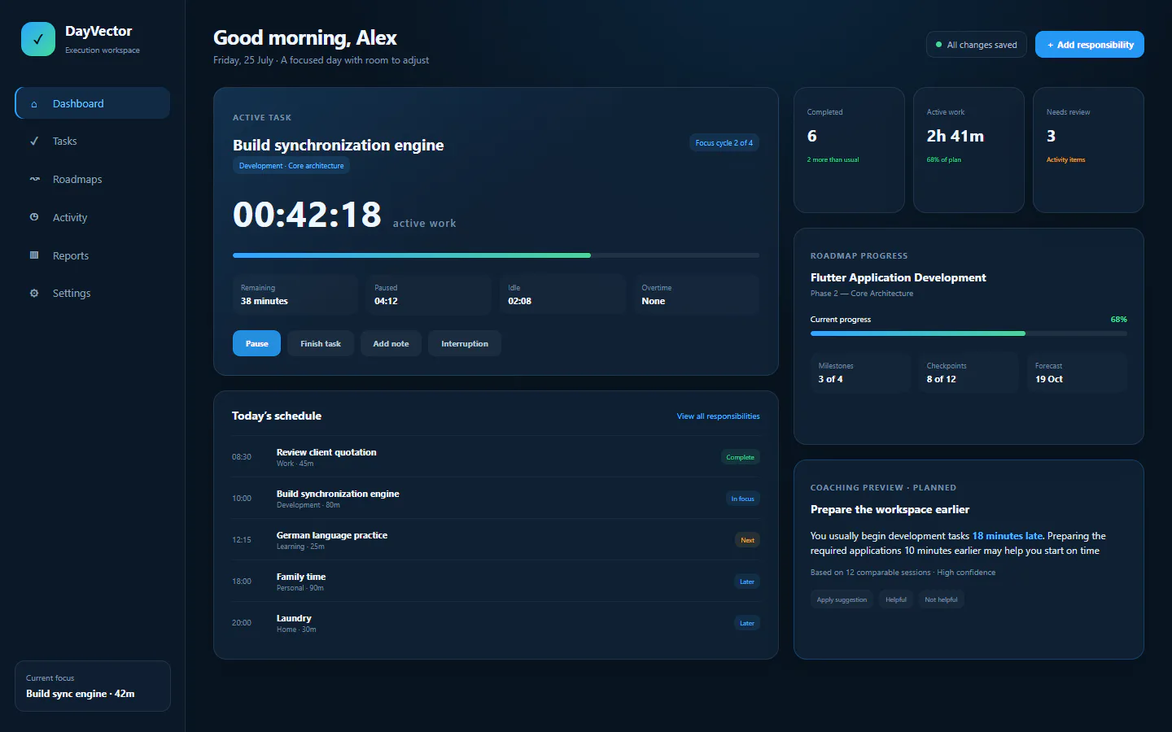Screen dimensions: 1172x732
Task: Click the Dashboard home icon
Action: [34, 104]
